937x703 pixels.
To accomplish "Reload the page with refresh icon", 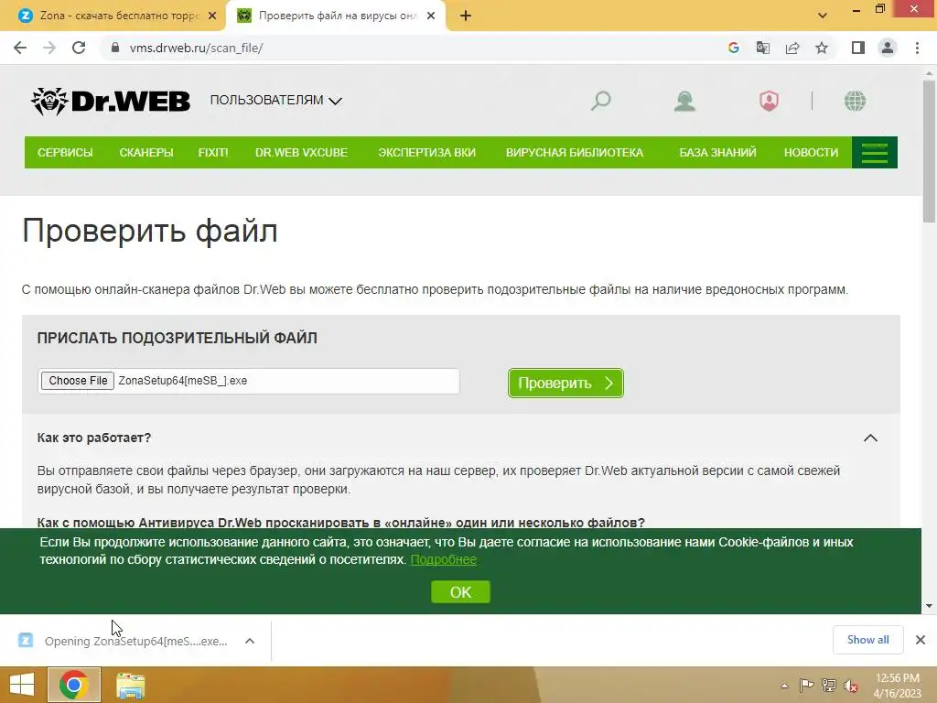I will pos(79,48).
